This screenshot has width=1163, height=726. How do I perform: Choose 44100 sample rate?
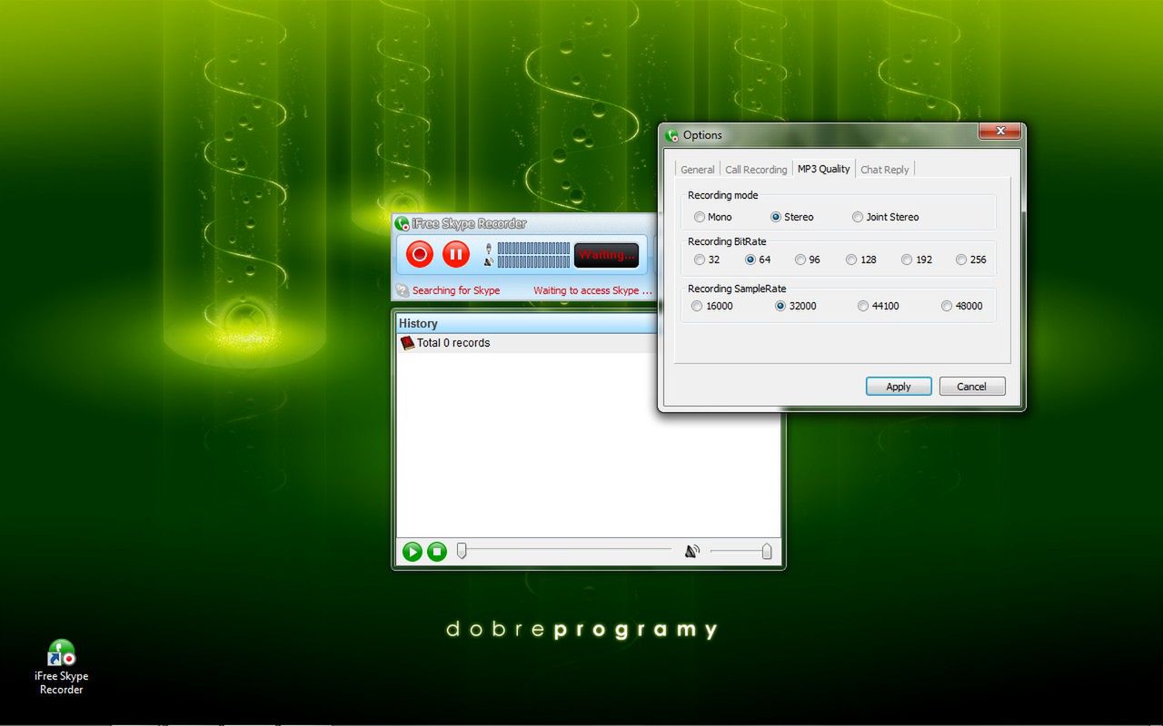(x=878, y=306)
